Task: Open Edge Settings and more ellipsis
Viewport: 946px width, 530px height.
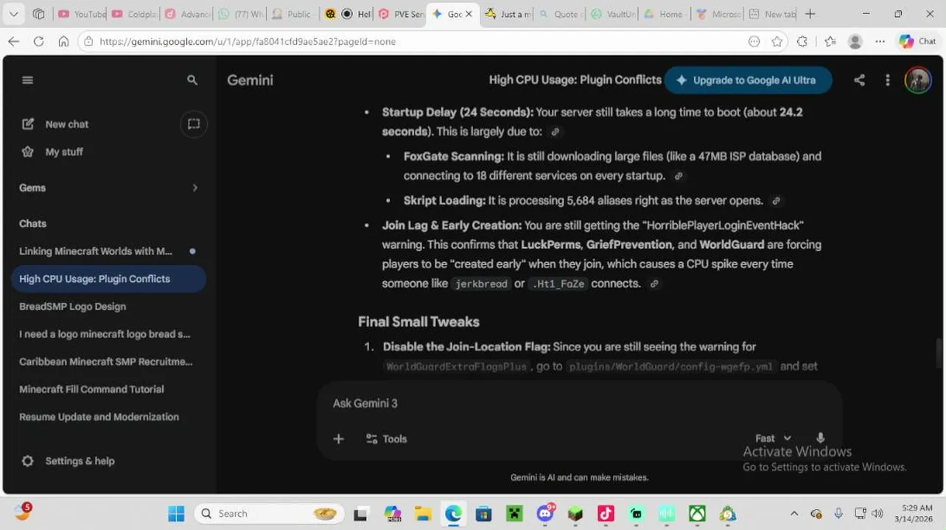Action: point(880,42)
